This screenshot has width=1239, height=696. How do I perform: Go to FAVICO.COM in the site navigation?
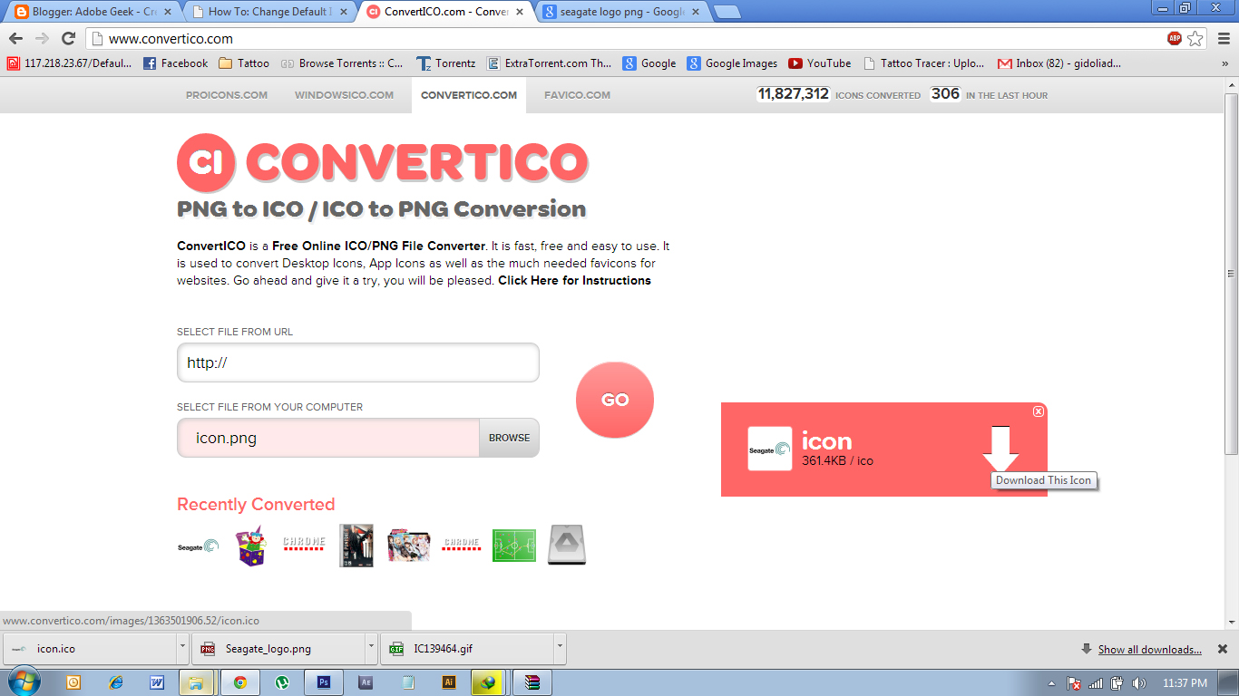(577, 95)
